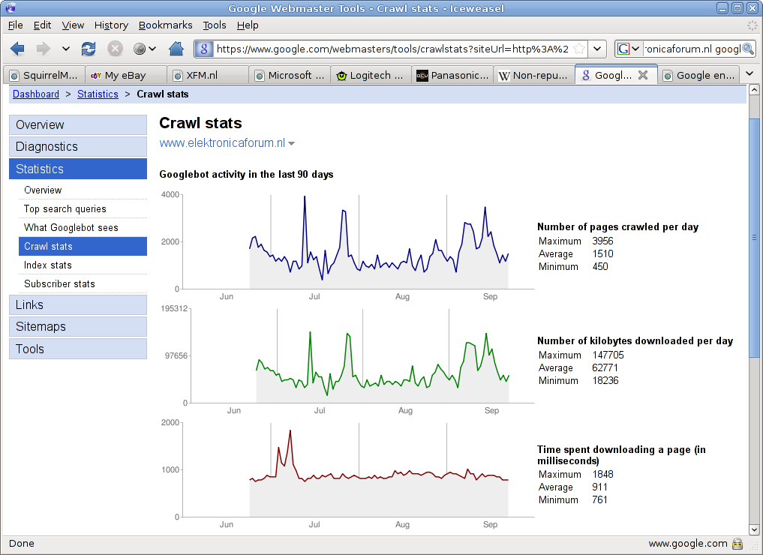Open the back/forward history dropdown arrow
Viewport: 763px width, 555px height.
[66, 49]
